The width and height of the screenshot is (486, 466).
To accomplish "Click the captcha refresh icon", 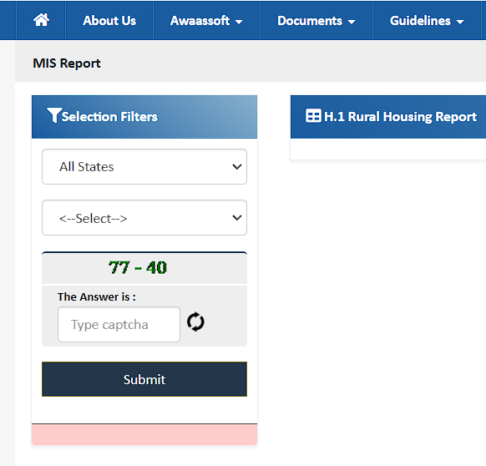I will point(195,322).
